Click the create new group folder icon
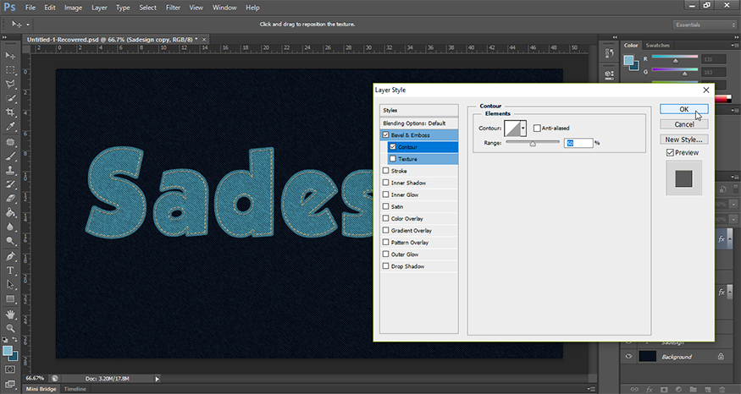Image resolution: width=741 pixels, height=394 pixels. click(693, 389)
